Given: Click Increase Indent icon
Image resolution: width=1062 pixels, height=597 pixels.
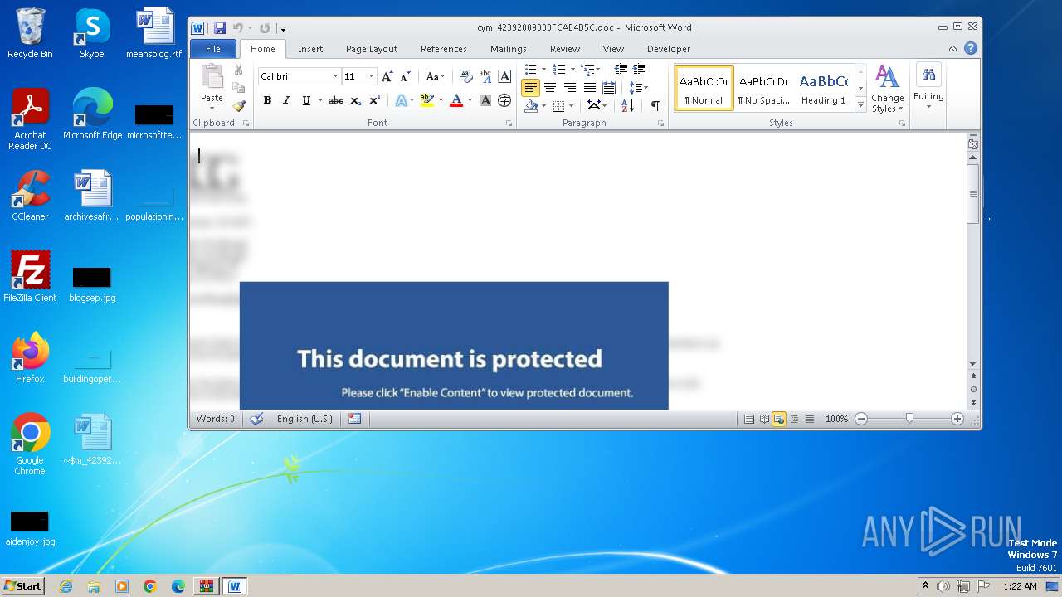Looking at the screenshot, I should [x=639, y=70].
